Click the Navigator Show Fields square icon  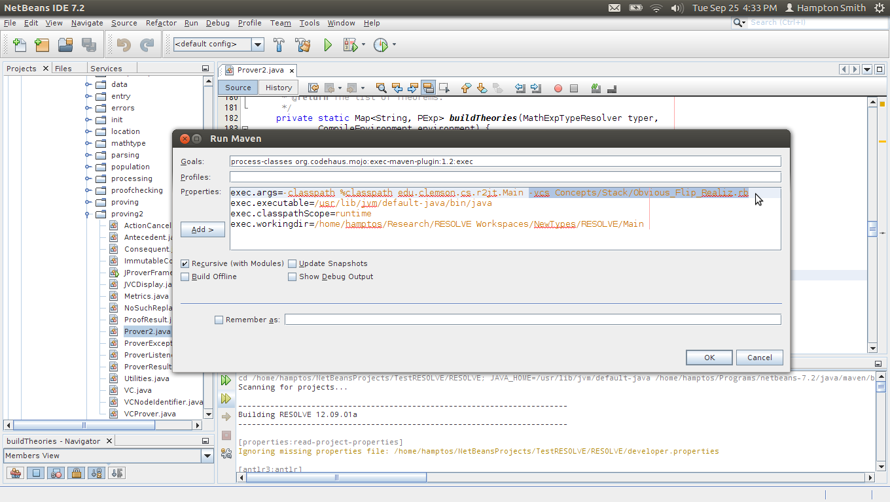pos(36,473)
